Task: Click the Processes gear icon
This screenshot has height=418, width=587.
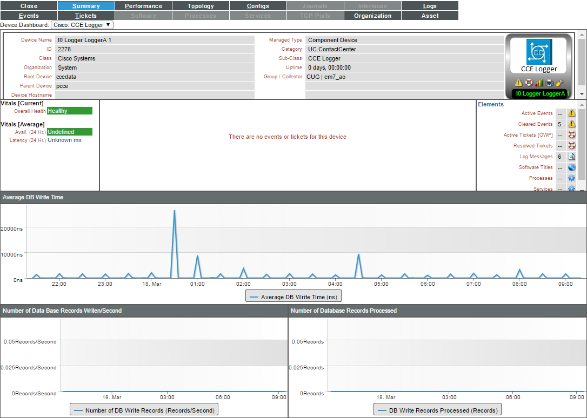Action: pyautogui.click(x=572, y=178)
